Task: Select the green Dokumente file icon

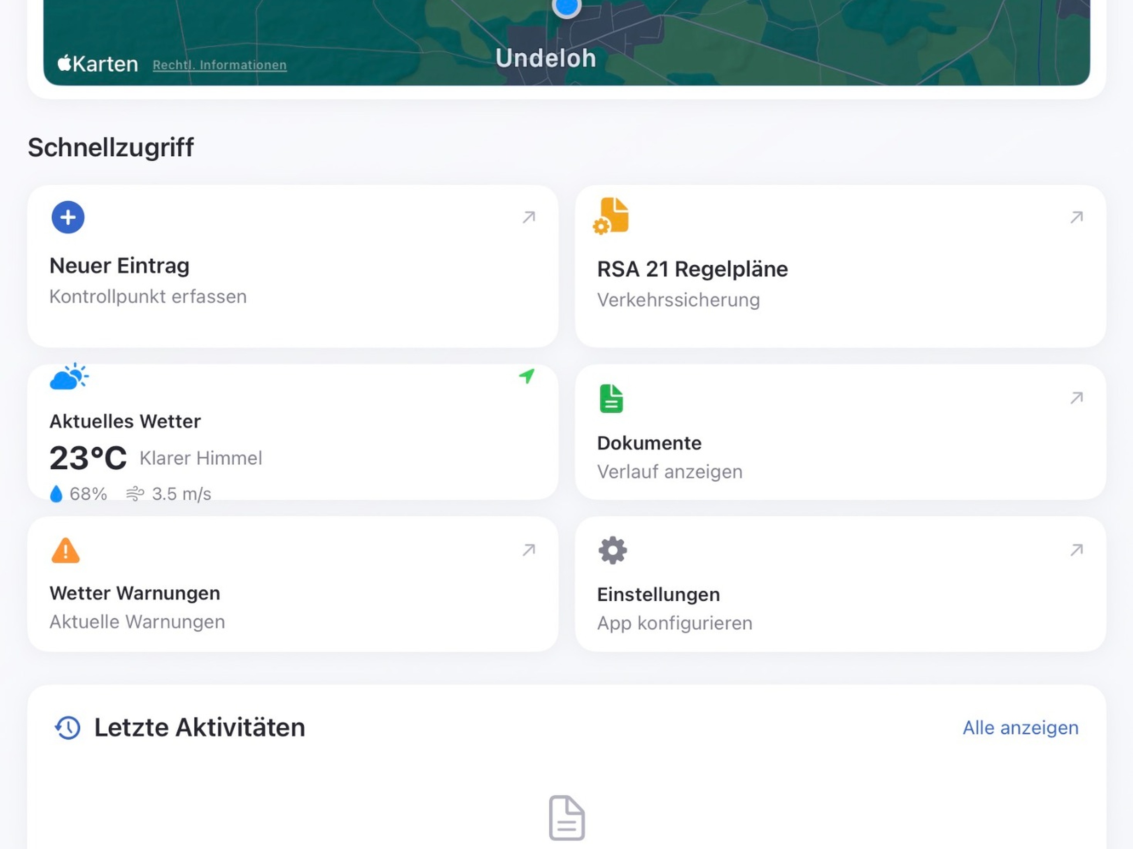Action: click(611, 399)
